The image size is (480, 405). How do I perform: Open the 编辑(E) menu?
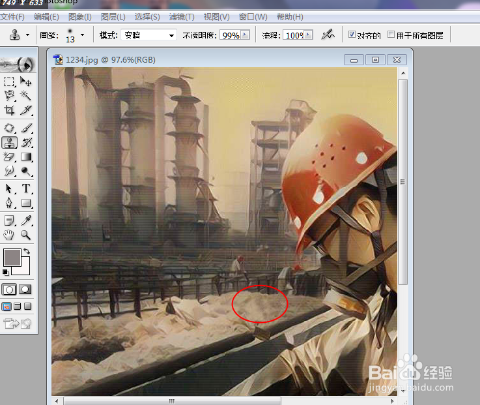click(x=46, y=17)
